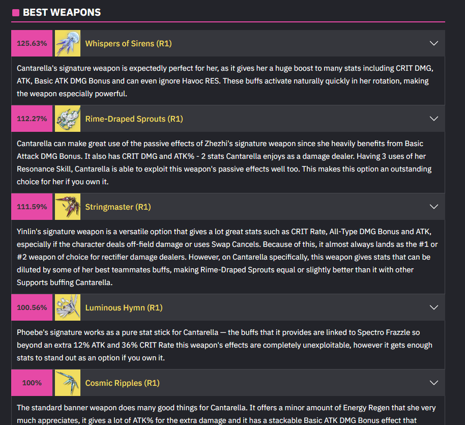Click the Whispers of Sirens jellyfish weapon icon

(68, 43)
